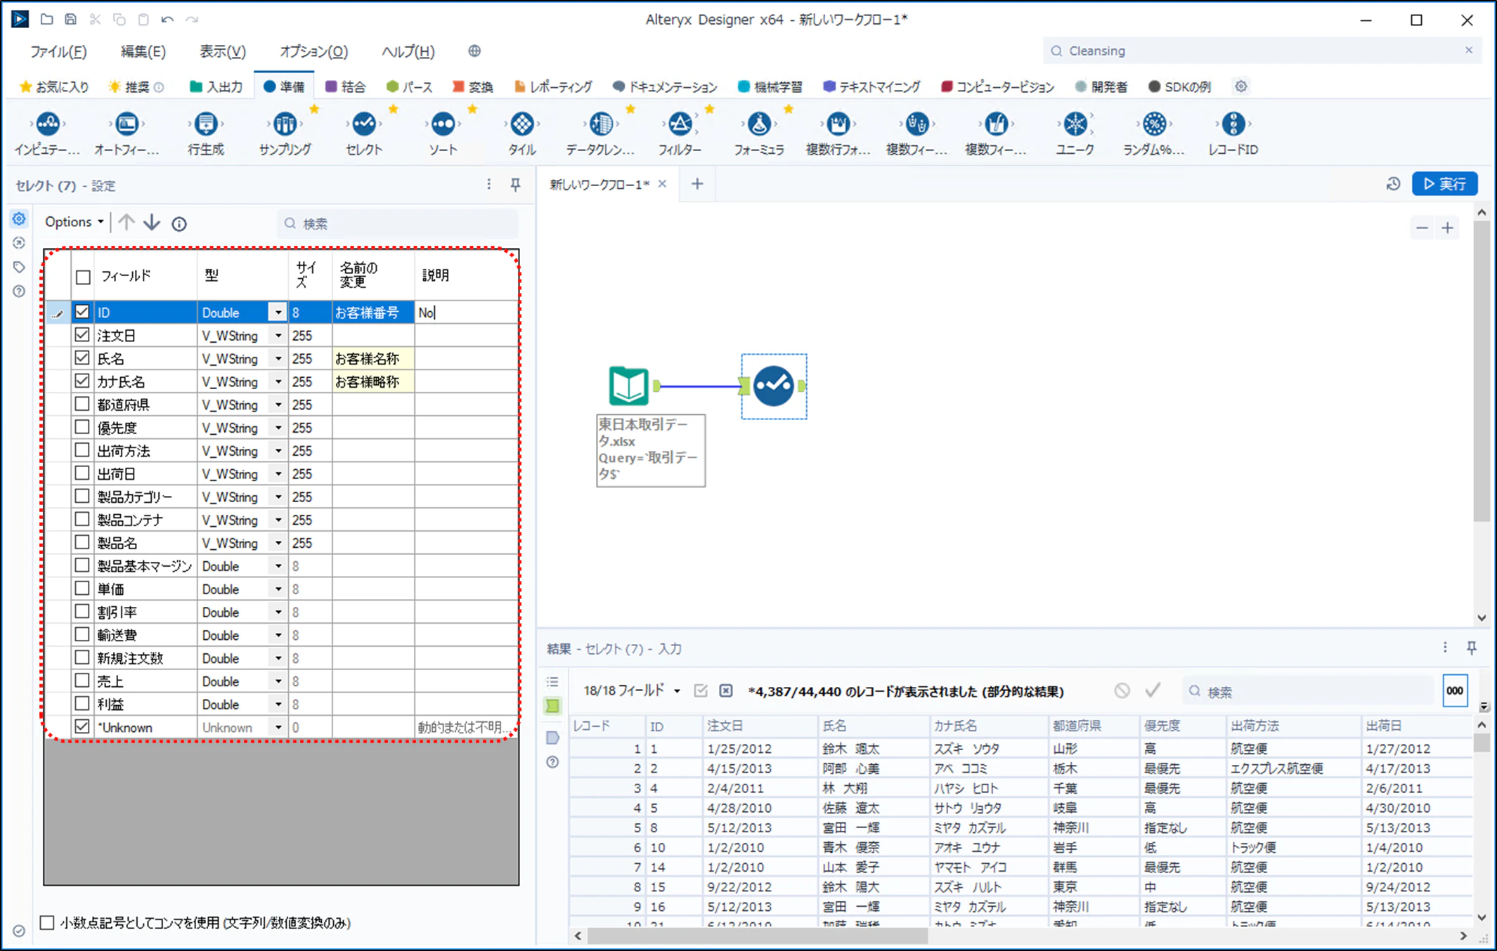
Task: Check the 売上 field checkbox
Action: [82, 681]
